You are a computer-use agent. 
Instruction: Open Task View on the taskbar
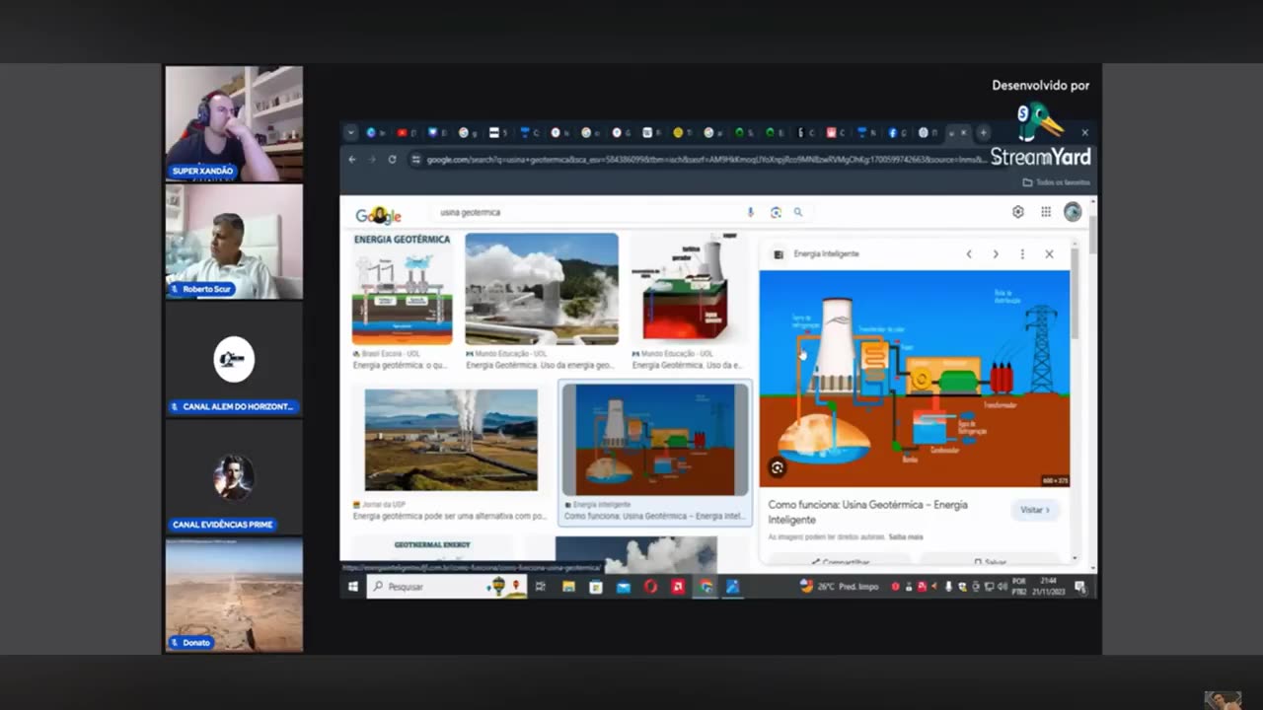click(540, 587)
